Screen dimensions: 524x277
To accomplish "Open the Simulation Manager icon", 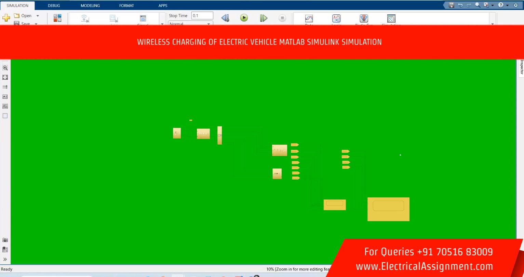I will tap(391, 18).
